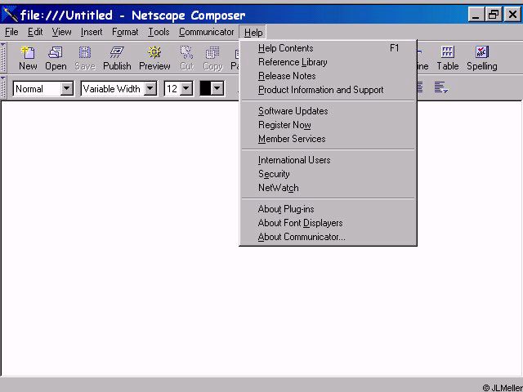Choose About Font Displayers entry
This screenshot has height=392, width=523.
pos(329,223)
